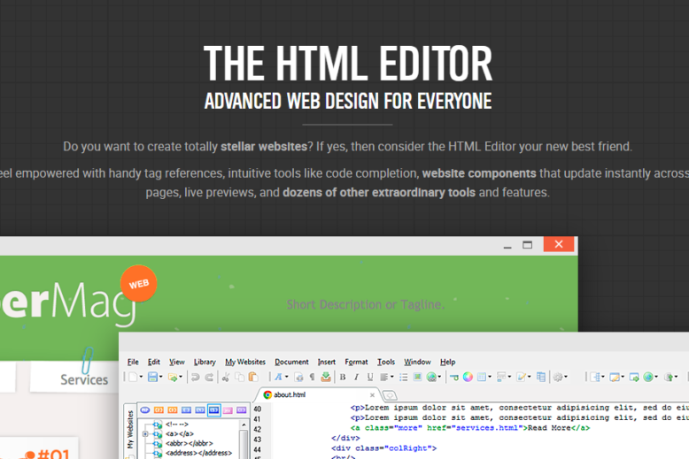The image size is (689, 459).
Task: Open the My Websites menu
Action: (x=245, y=362)
